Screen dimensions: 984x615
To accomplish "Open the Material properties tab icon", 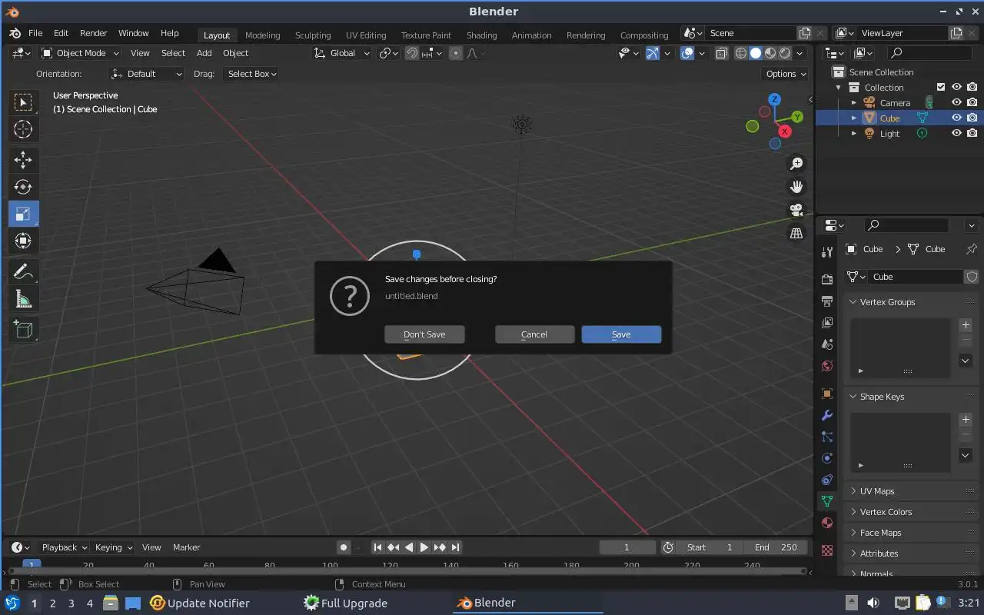I will [827, 523].
